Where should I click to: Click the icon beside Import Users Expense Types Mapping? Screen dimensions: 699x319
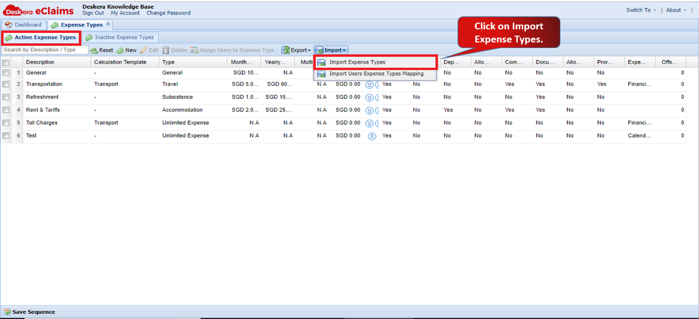tap(321, 74)
